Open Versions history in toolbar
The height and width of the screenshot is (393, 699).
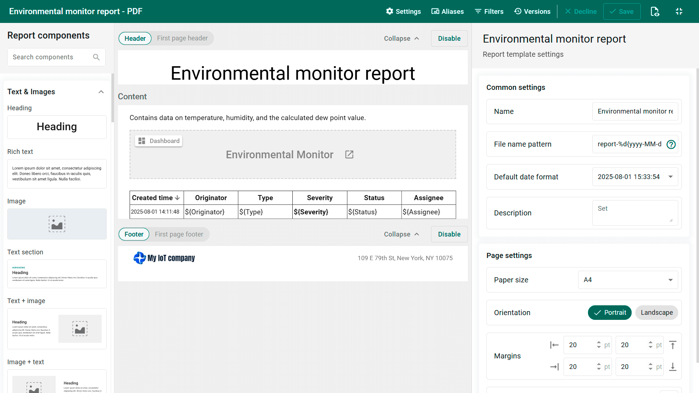point(532,11)
